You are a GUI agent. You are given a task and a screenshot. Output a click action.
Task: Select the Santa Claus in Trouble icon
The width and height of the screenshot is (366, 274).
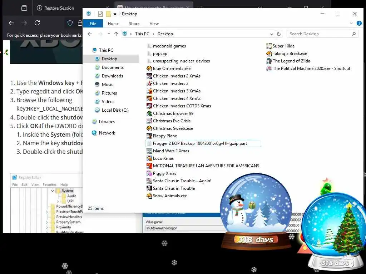tap(149, 188)
